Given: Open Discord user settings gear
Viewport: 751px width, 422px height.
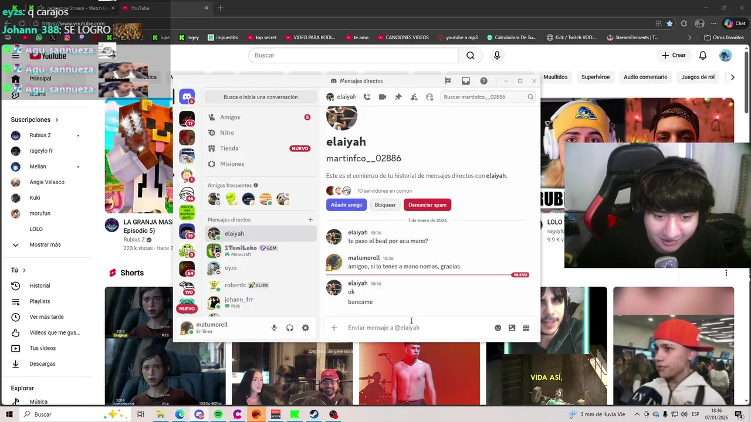Looking at the screenshot, I should pyautogui.click(x=306, y=328).
